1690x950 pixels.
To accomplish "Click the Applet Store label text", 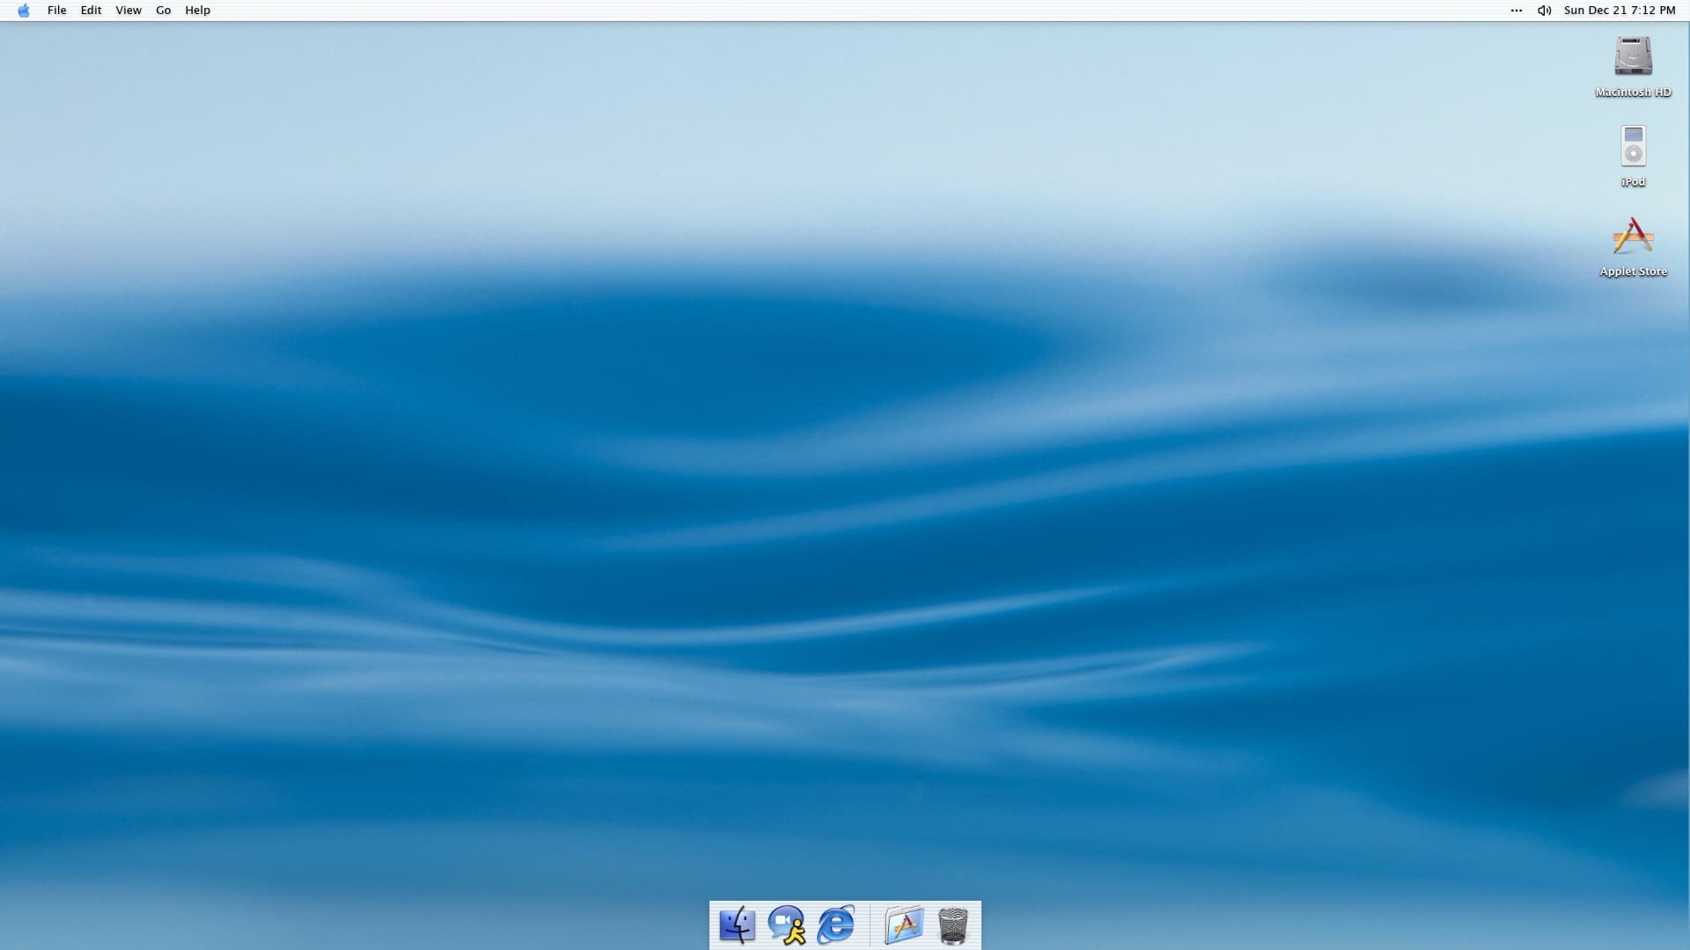I will tap(1633, 272).
